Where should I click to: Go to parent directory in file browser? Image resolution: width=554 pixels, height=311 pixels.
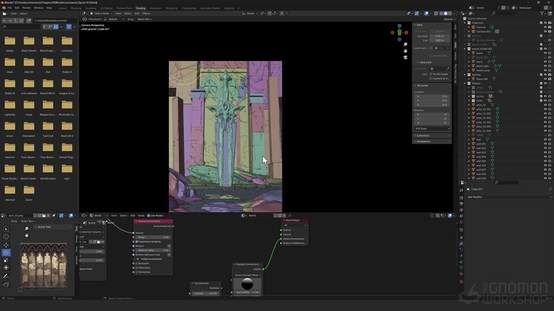point(16,20)
